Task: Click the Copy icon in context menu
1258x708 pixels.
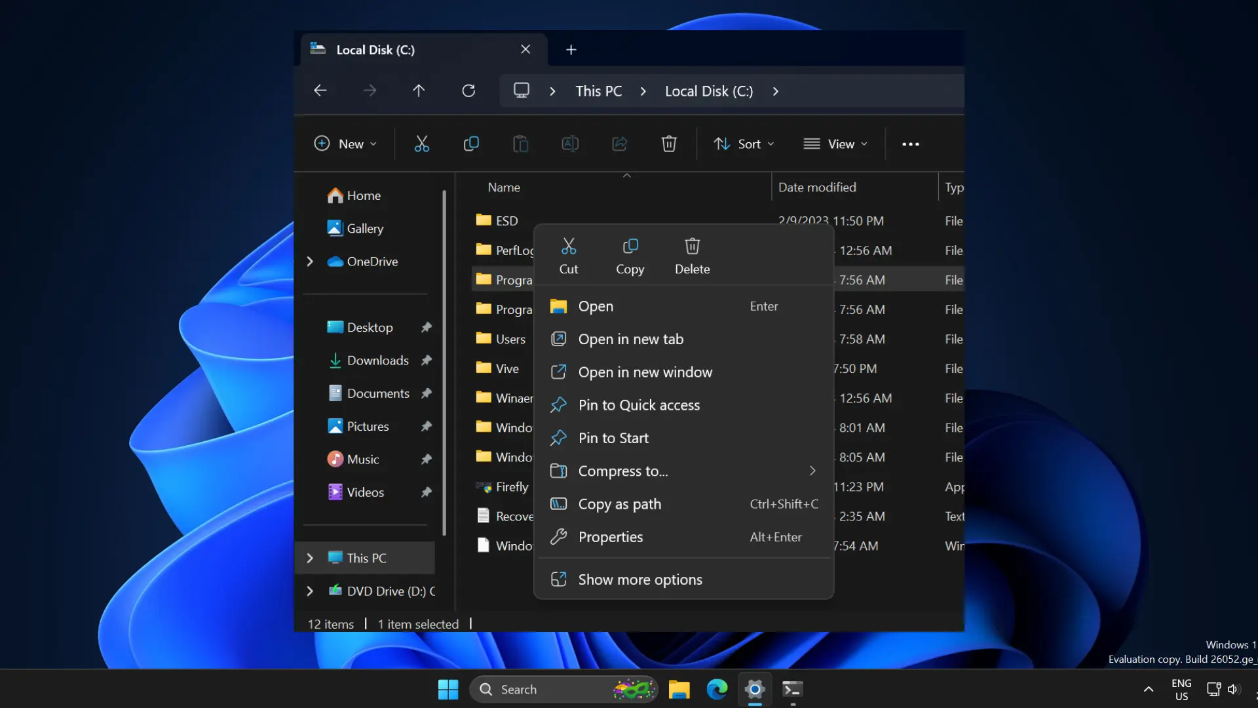Action: pyautogui.click(x=630, y=246)
